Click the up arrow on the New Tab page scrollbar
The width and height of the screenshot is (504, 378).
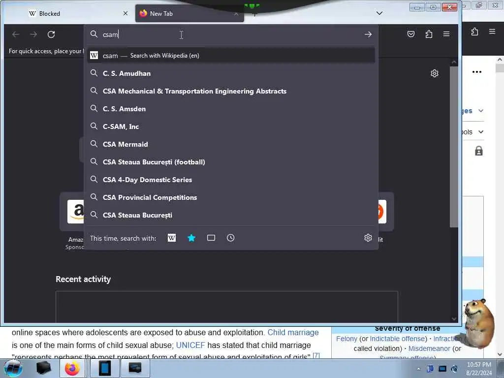coord(454,62)
